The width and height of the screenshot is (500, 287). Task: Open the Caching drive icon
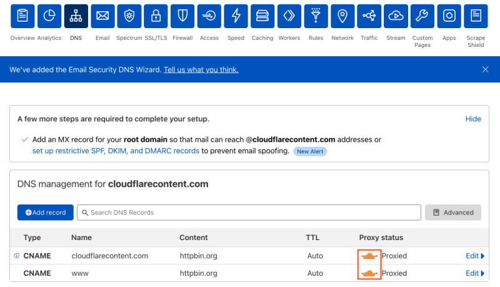262,16
